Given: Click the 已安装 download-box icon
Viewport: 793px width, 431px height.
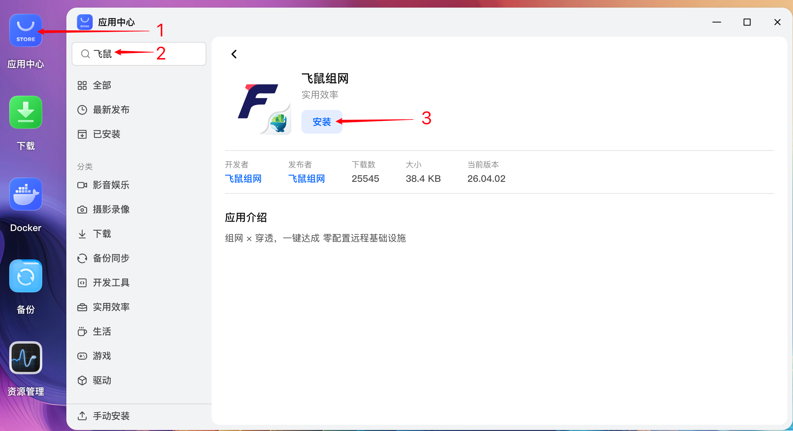Looking at the screenshot, I should 82,134.
